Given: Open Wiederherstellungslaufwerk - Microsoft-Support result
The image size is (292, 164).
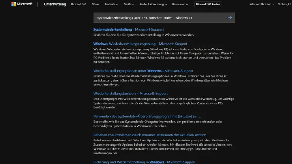Looking at the screenshot, I should point(130,94).
